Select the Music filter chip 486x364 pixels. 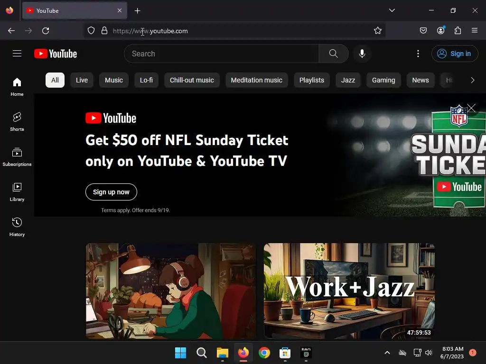pyautogui.click(x=114, y=80)
